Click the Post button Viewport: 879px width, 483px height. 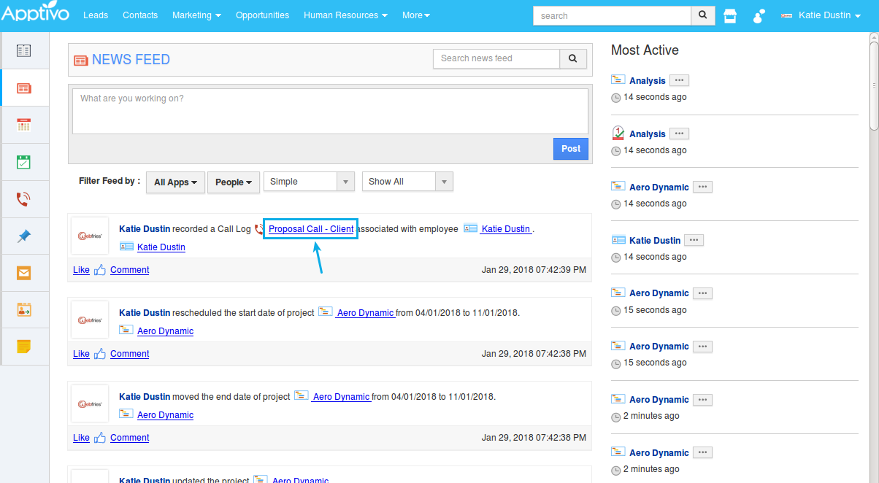click(x=571, y=149)
